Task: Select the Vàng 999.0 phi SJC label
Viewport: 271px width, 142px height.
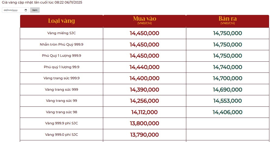Action: (61, 135)
